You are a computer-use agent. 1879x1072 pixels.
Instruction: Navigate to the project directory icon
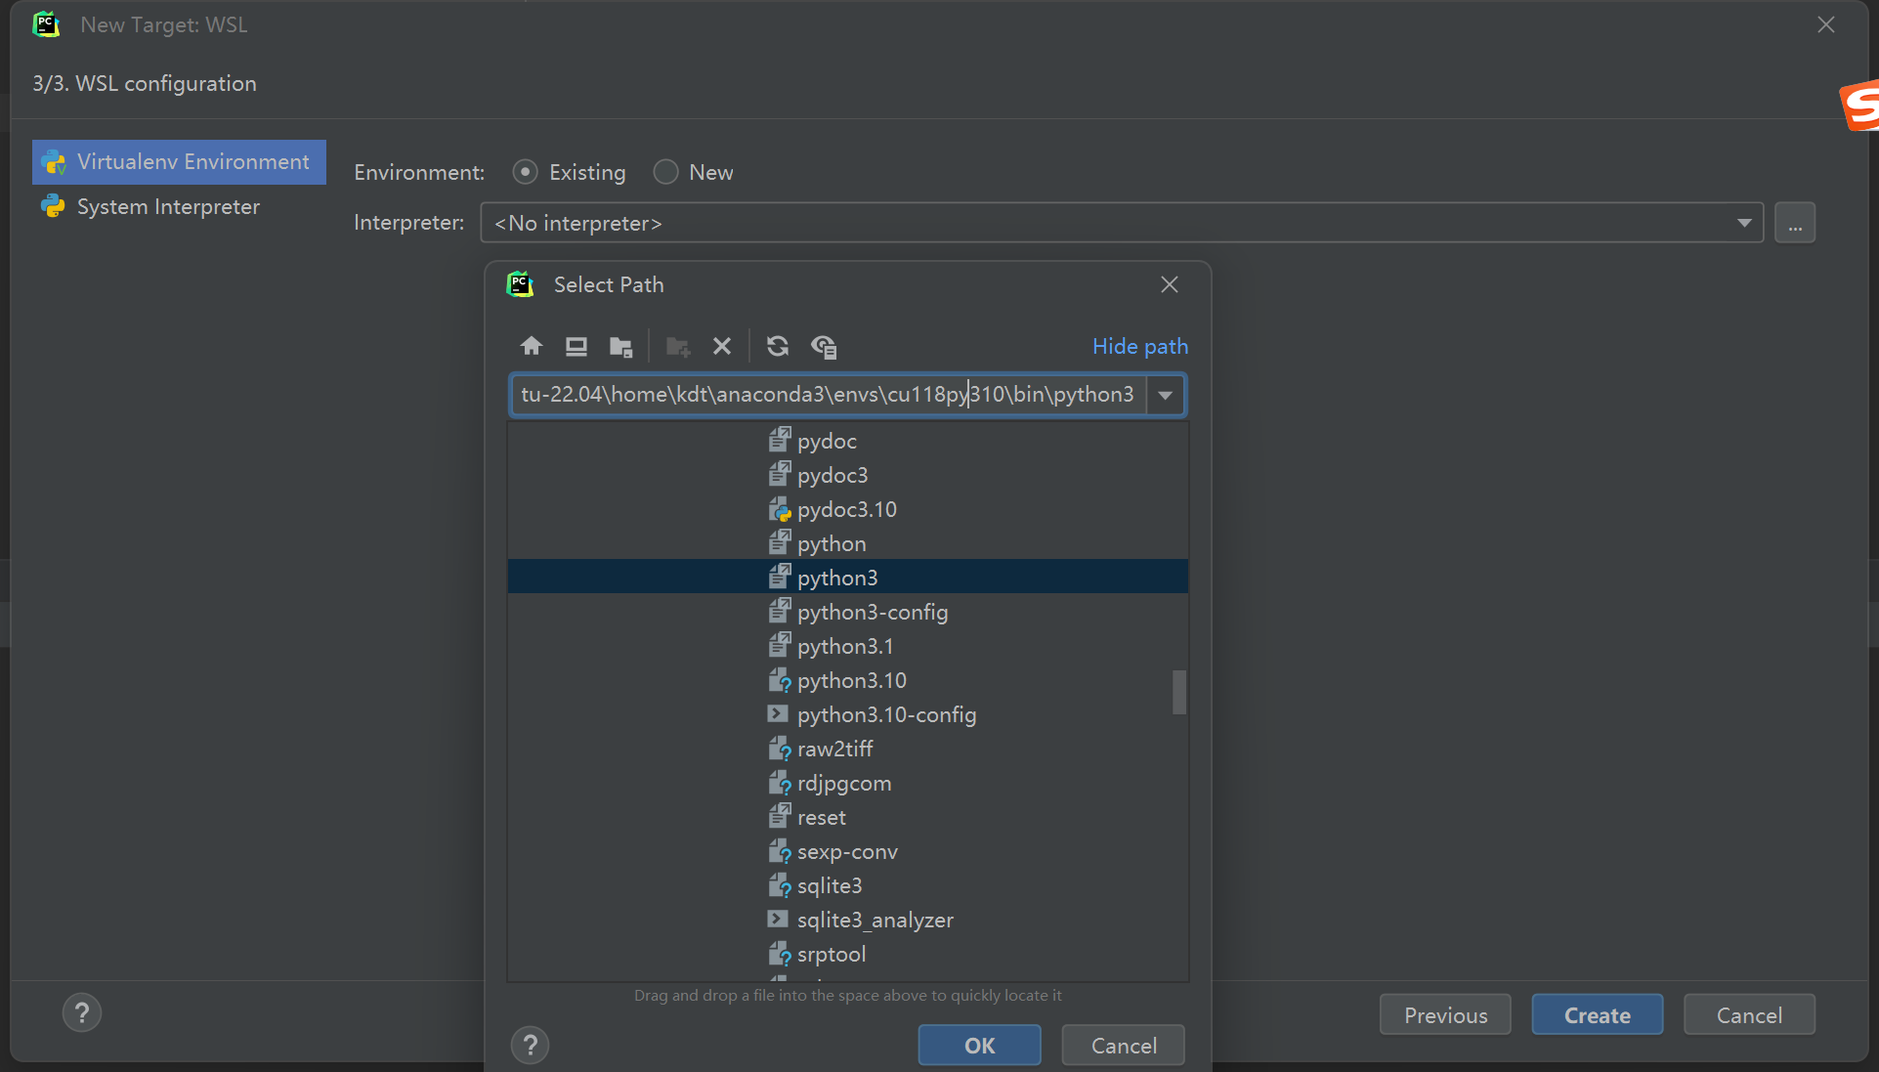point(620,346)
